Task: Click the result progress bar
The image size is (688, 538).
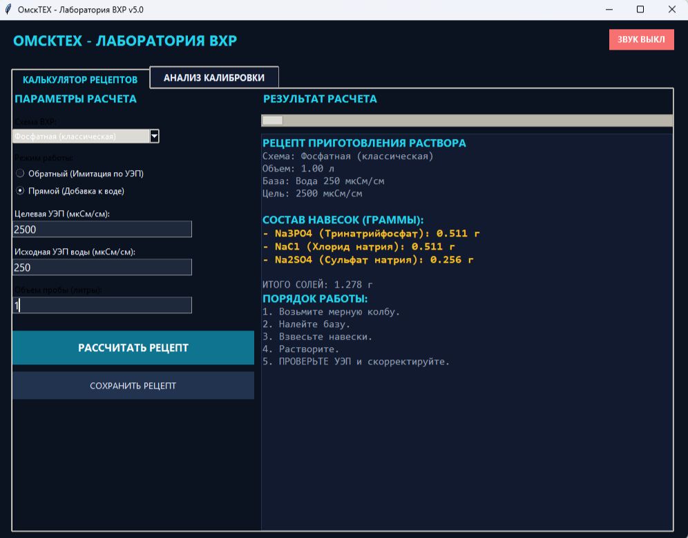Action: pos(467,120)
